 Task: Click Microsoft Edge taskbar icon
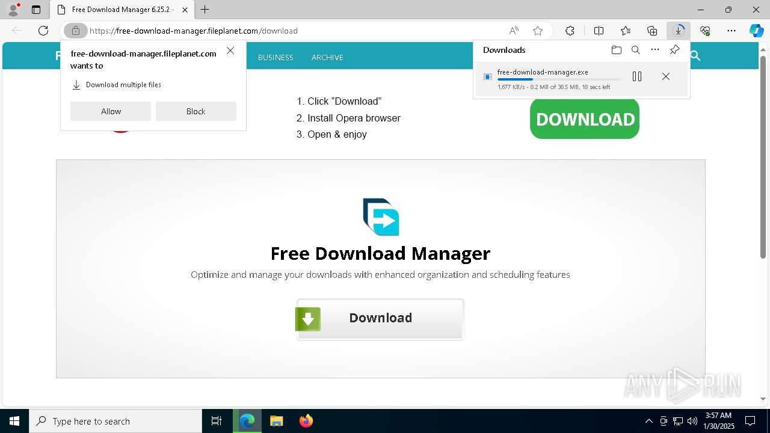(247, 421)
